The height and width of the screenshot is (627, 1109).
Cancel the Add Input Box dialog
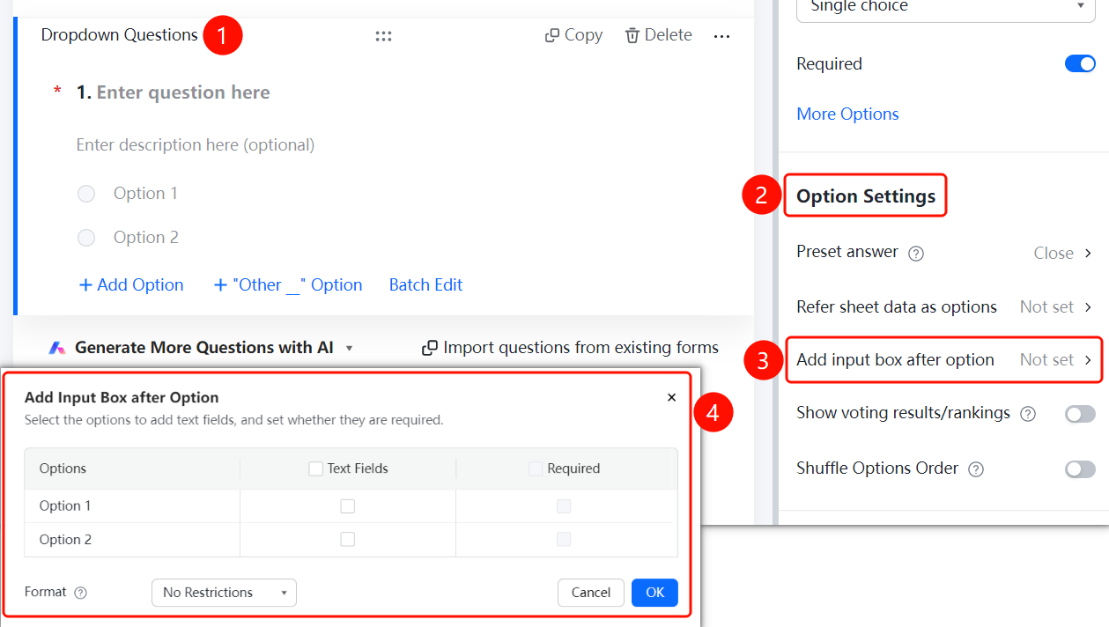pyautogui.click(x=591, y=593)
